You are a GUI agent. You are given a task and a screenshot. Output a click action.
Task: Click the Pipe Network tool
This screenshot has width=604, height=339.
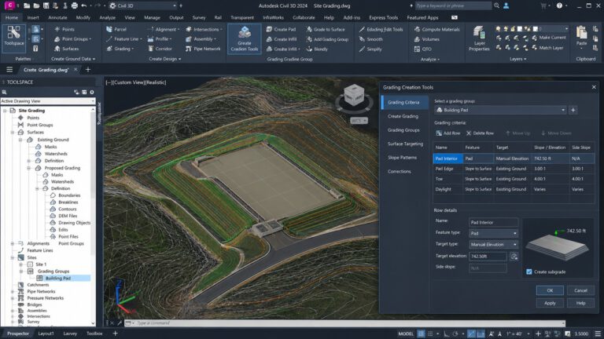(x=203, y=49)
